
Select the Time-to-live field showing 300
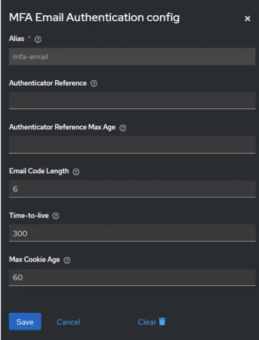132,233
